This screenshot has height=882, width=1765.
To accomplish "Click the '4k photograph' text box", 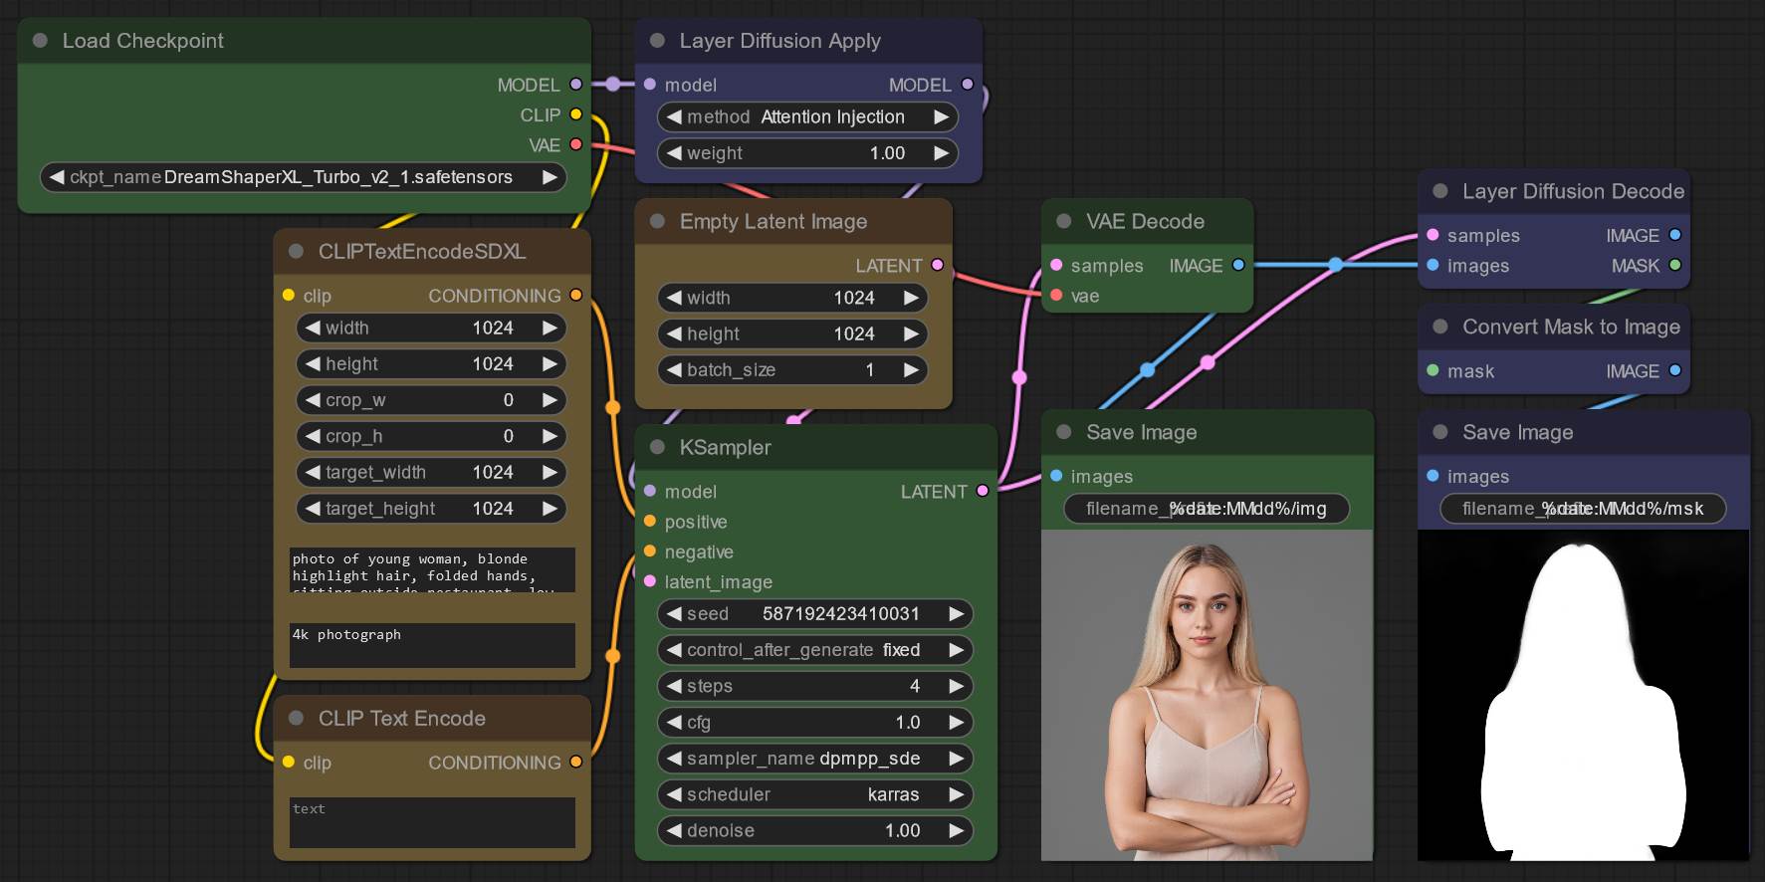I will (x=432, y=645).
